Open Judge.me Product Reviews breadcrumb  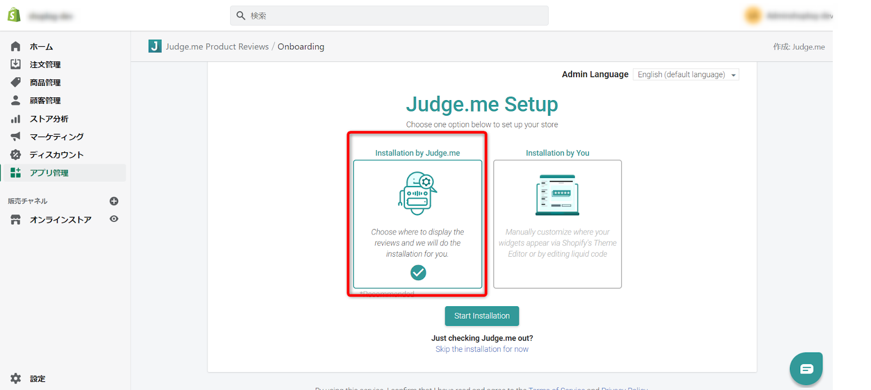click(x=217, y=47)
